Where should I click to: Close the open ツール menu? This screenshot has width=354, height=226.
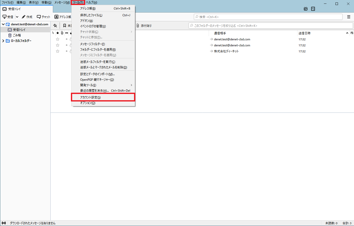pos(78,3)
